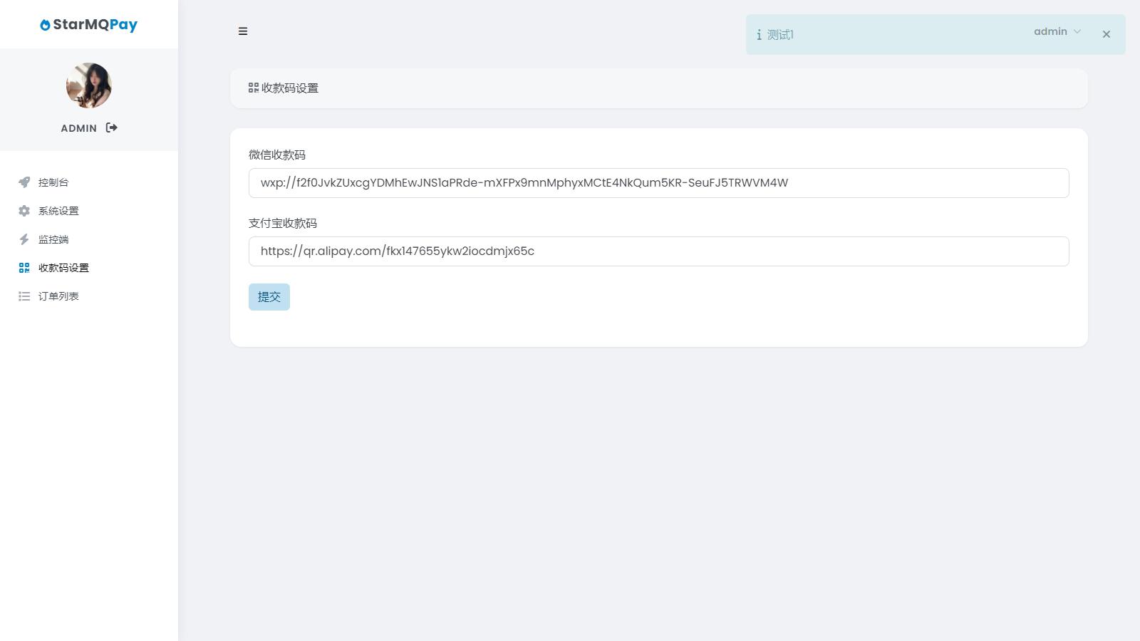Click the QR icon in the page title

254,88
